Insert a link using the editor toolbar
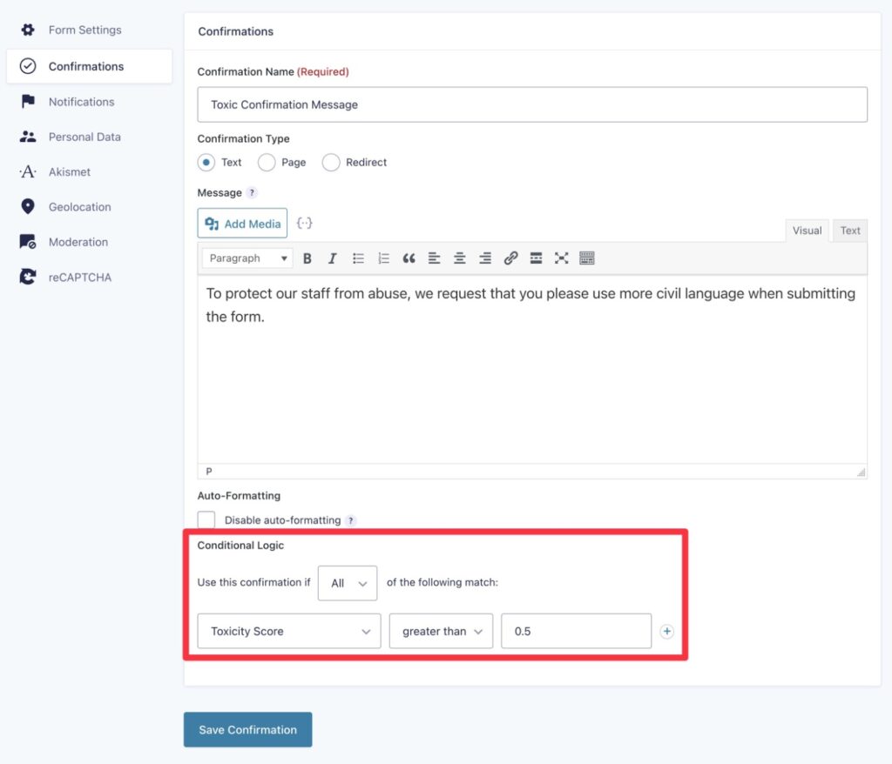 pos(510,258)
